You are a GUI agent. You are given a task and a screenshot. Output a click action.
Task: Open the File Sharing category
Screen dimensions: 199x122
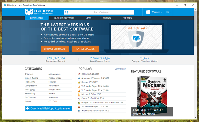pyautogui.click(x=30, y=82)
